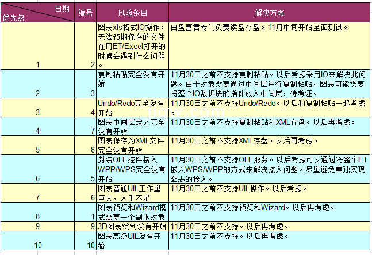Click the solution cell about 不支持UIL操作
Image resolution: width=372 pixels, height=255 pixels.
pos(269,192)
